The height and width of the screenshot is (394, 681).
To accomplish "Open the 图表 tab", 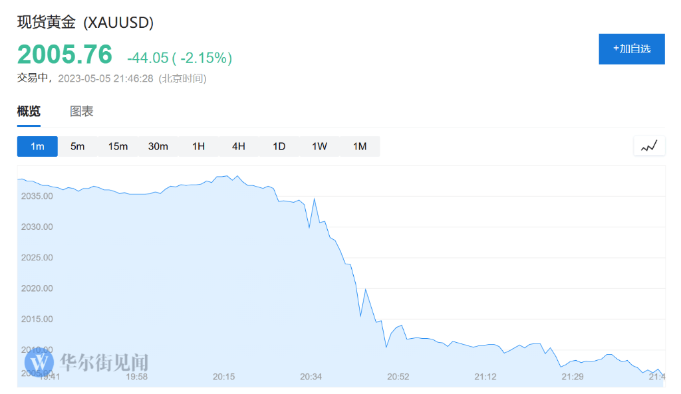I will point(80,111).
